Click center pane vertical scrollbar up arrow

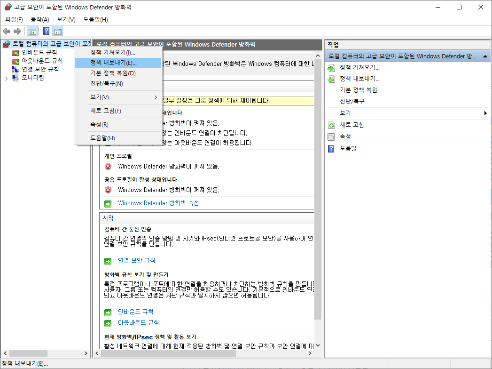pos(318,56)
